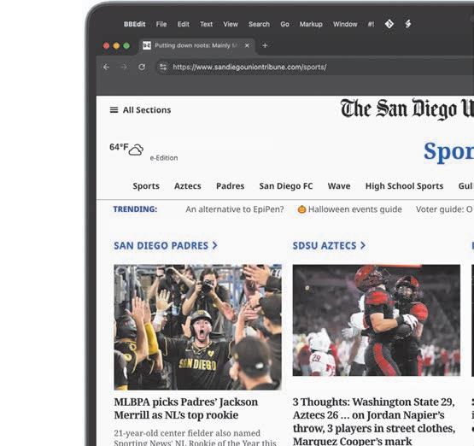Open site settings icon in address bar

coord(163,67)
